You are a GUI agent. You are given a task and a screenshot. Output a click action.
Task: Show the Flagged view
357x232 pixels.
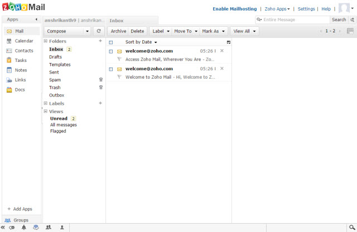point(58,131)
